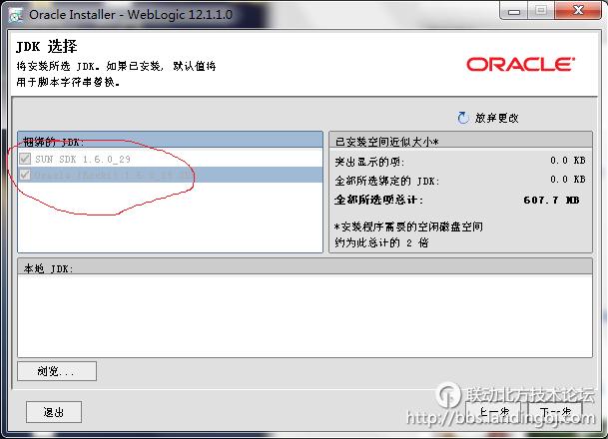608x439 pixels.
Task: Click the 607.7 MB total size value
Action: click(551, 200)
